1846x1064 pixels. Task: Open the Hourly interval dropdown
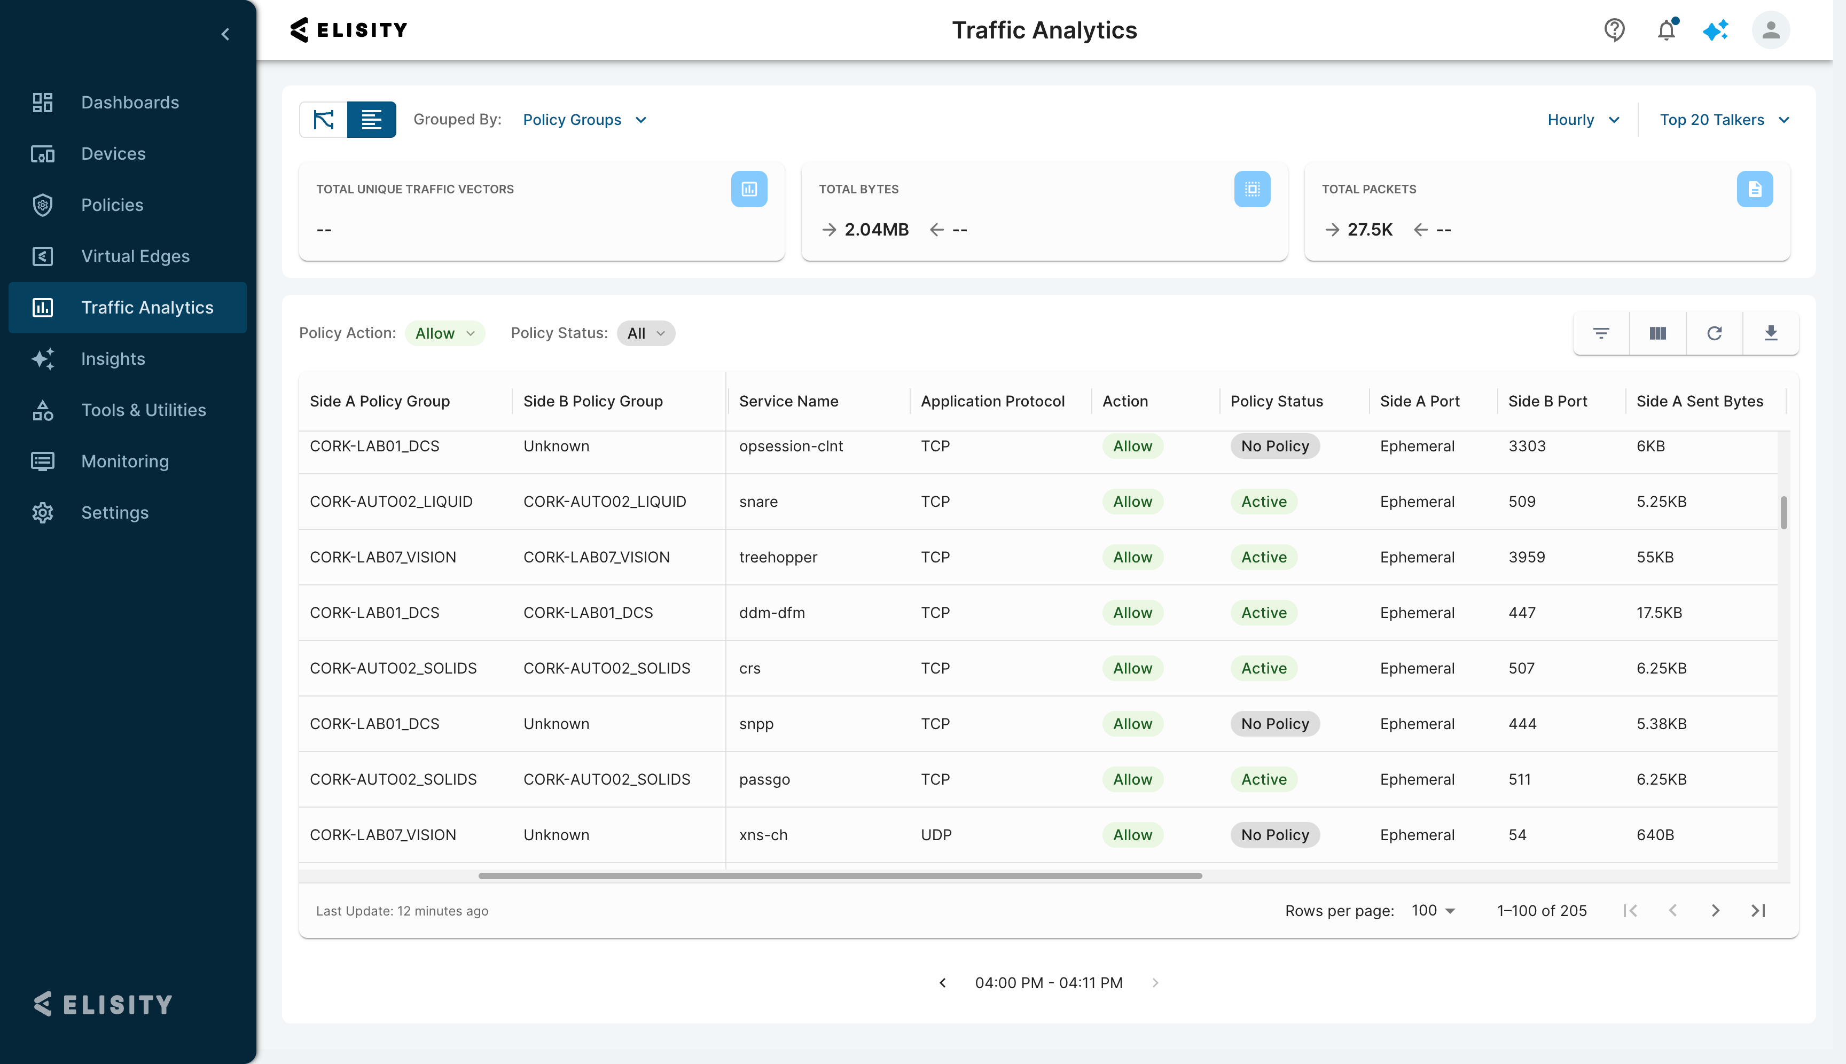coord(1583,120)
